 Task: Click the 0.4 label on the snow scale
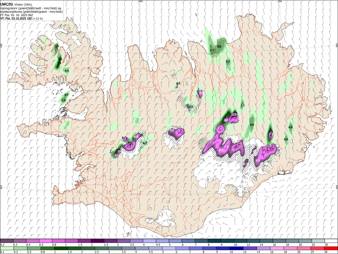[29, 245]
